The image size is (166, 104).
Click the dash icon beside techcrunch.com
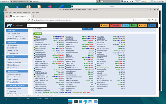tap(35, 40)
